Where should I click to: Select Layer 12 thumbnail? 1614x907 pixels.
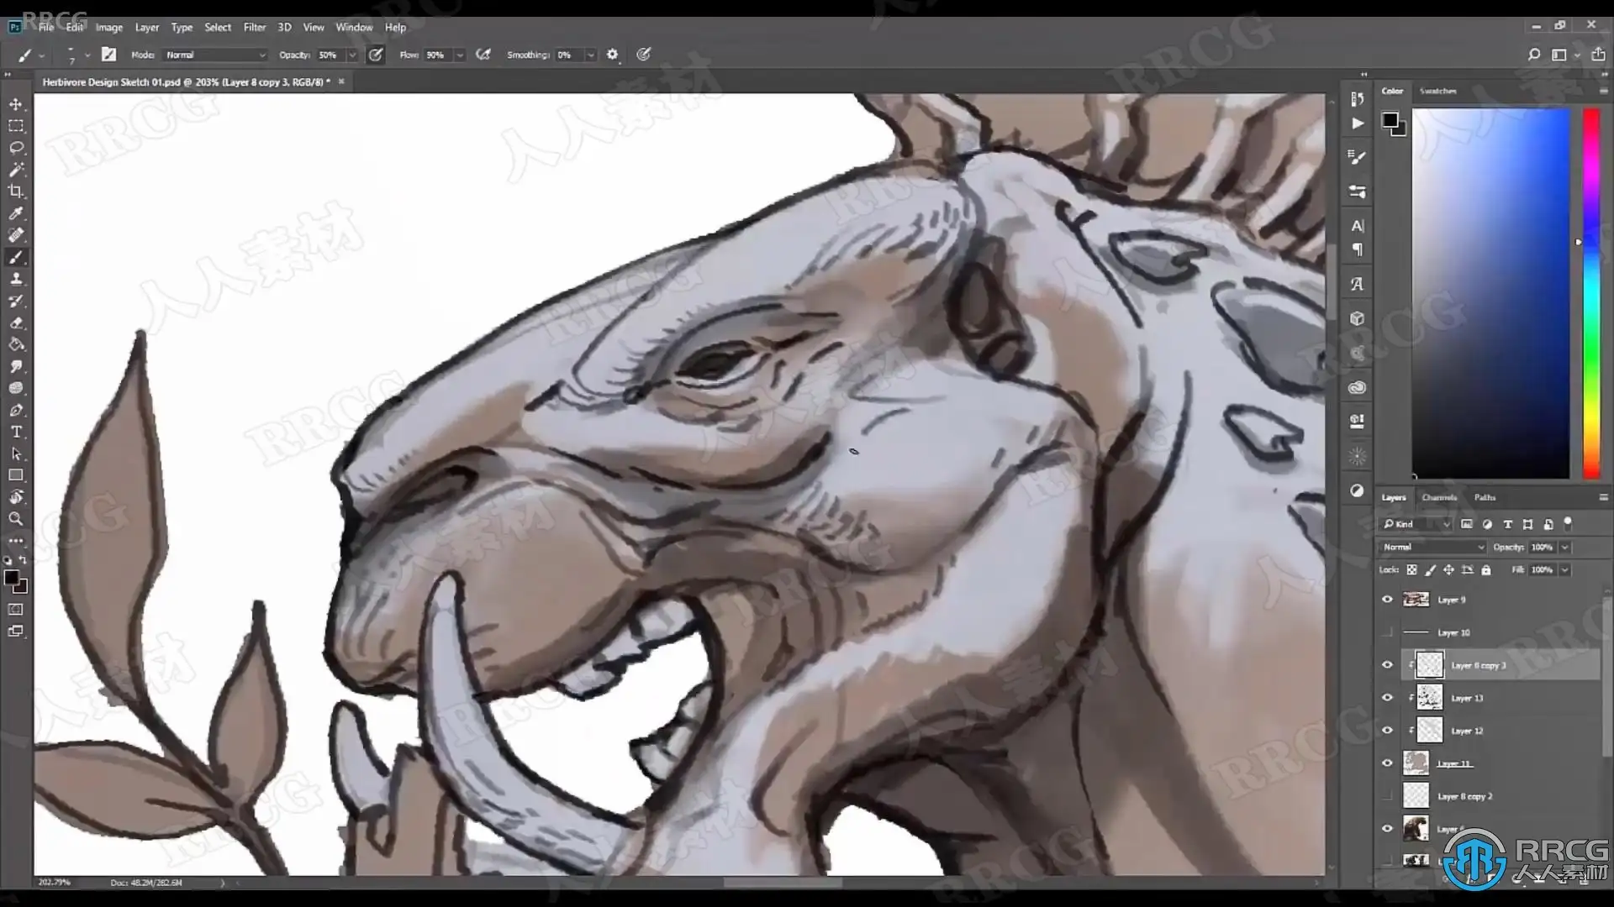click(1429, 731)
